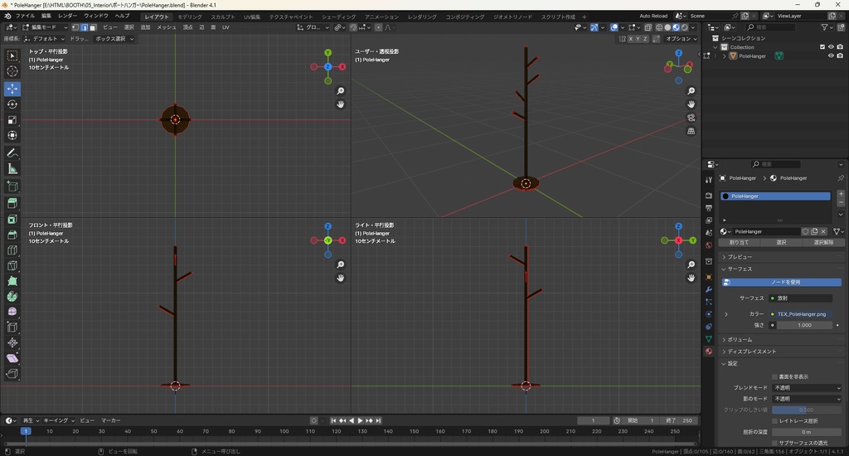Click the play animation button in timeline
Viewport: 849px width, 456px height.
pyautogui.click(x=360, y=420)
